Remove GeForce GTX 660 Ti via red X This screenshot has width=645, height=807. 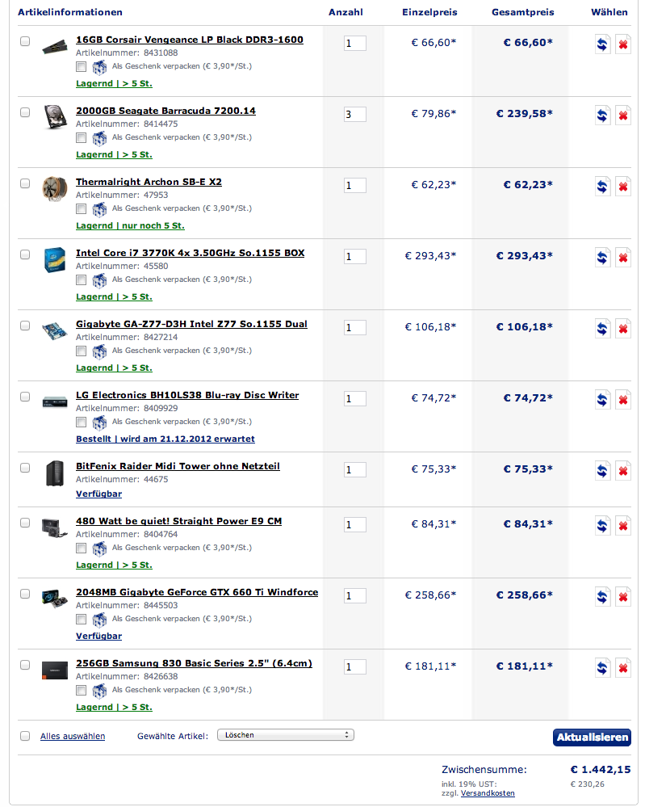coord(623,596)
